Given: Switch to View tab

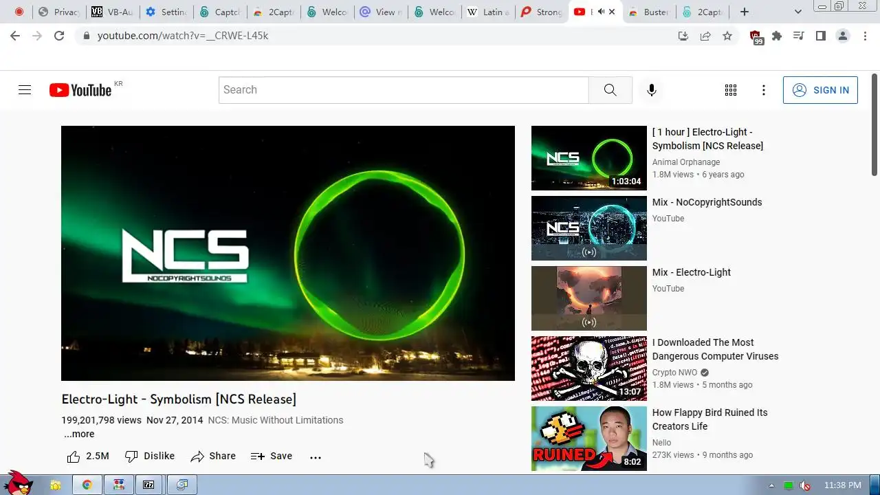Looking at the screenshot, I should click(382, 12).
